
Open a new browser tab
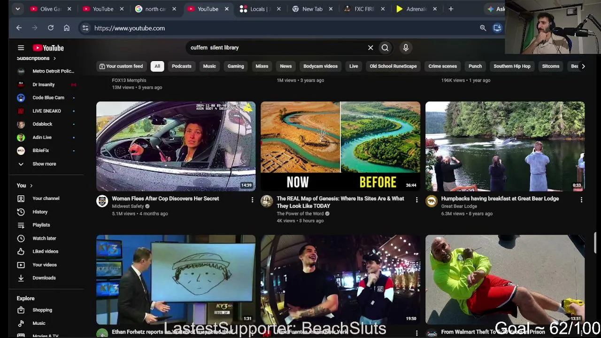coord(451,9)
